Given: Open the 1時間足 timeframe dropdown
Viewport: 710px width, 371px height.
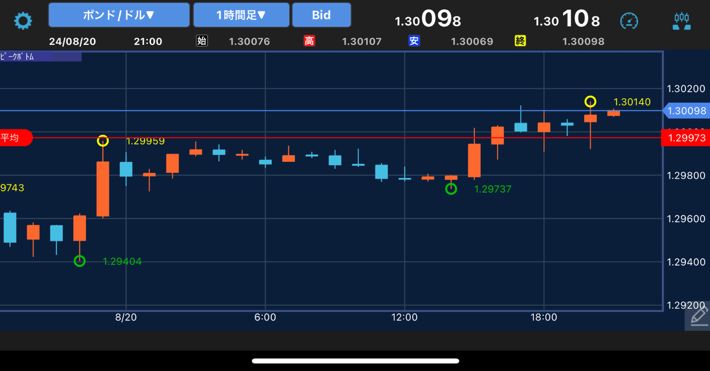Looking at the screenshot, I should point(241,14).
